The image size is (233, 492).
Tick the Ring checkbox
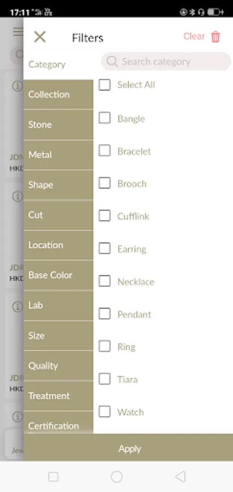(105, 347)
